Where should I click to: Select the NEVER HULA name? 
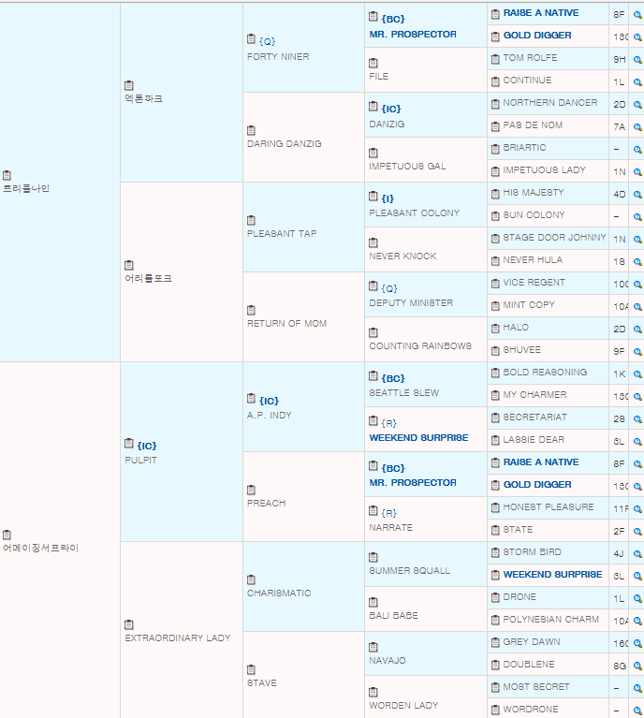[x=533, y=259]
